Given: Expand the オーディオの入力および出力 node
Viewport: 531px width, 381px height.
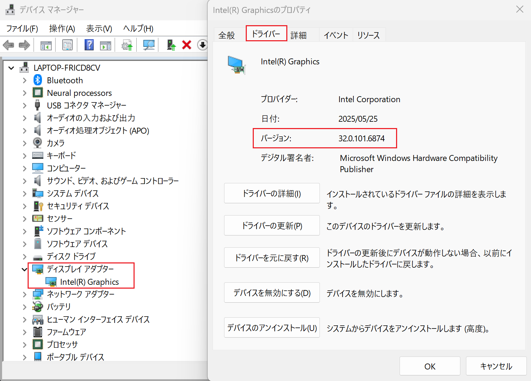Looking at the screenshot, I should (24, 118).
